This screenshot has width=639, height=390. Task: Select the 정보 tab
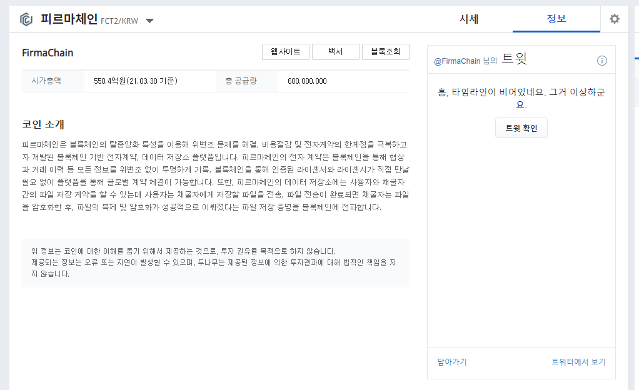pos(556,19)
